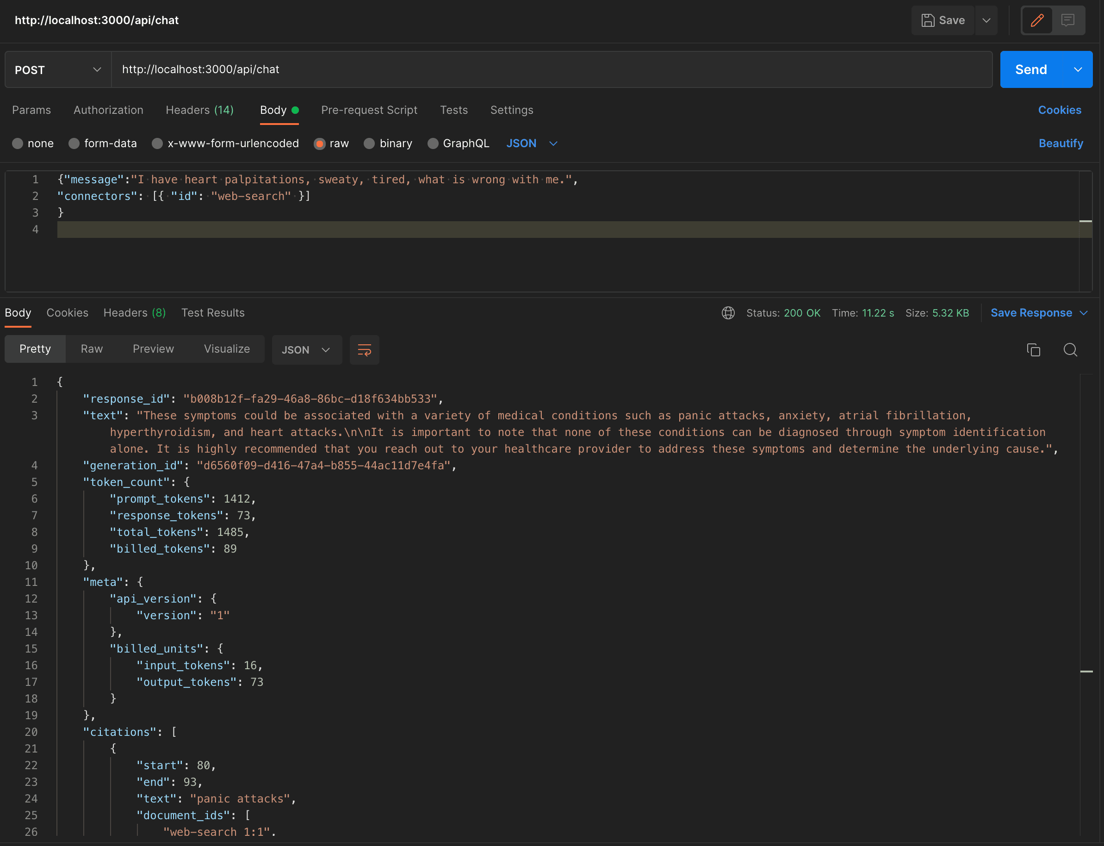The image size is (1104, 846).
Task: Open the request Settings tab
Action: click(x=511, y=110)
